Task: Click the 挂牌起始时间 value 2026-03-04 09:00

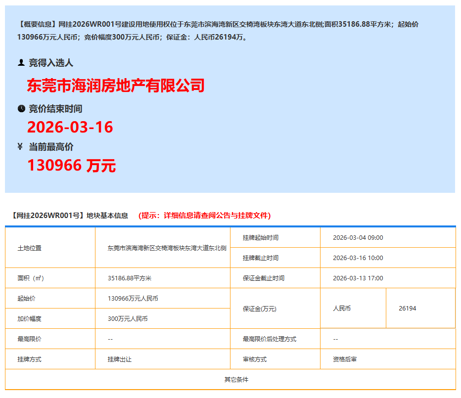Action: pyautogui.click(x=358, y=237)
